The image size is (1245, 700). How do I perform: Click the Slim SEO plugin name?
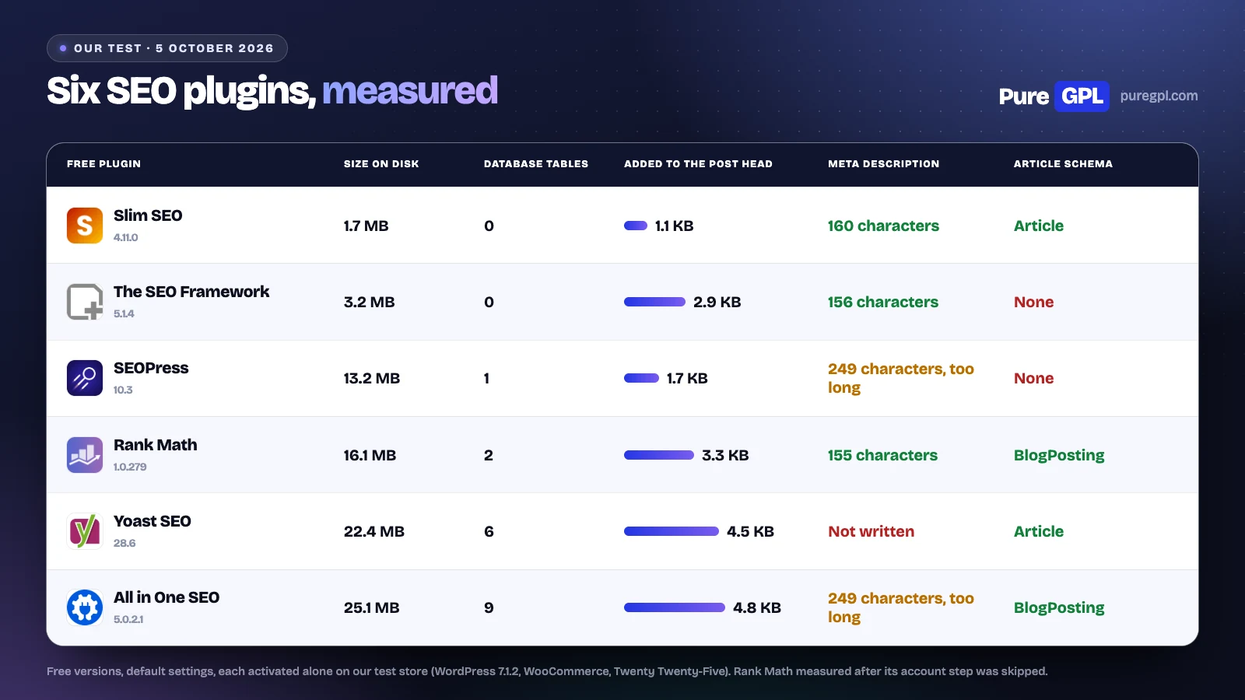148,215
